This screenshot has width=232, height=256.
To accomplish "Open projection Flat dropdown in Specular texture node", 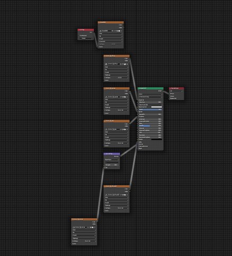I will coord(116,102).
